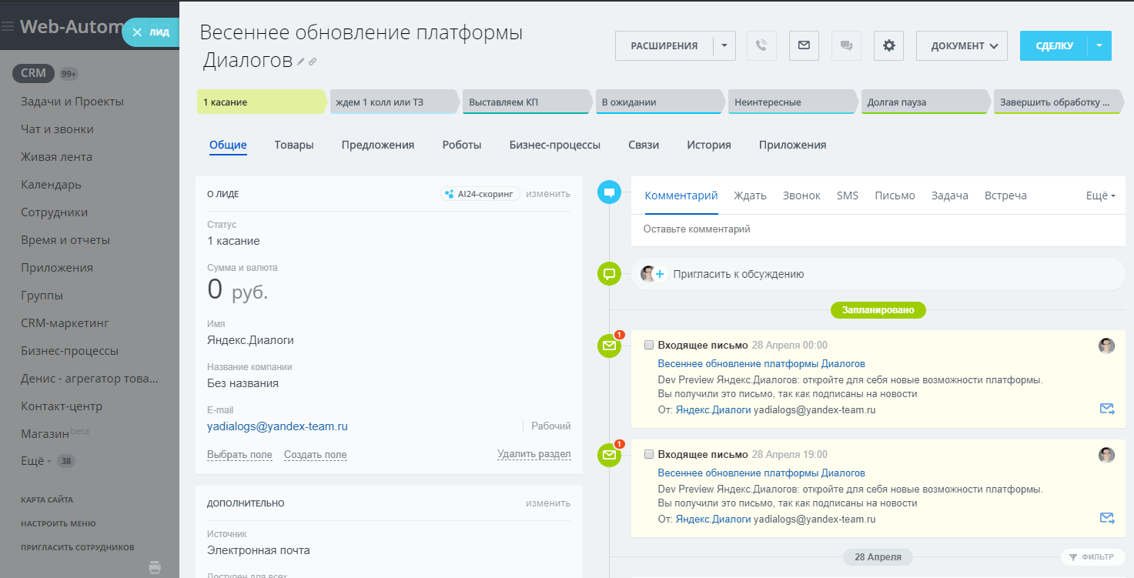
Task: Open the subject link of 00:00 letter
Action: (x=761, y=364)
